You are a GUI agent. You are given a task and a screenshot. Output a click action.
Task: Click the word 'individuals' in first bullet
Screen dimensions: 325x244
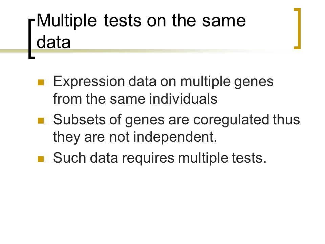[183, 99]
